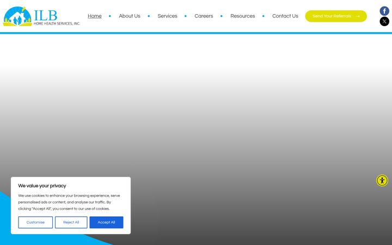Navigate to the Careers page
392x245 pixels.
tap(204, 16)
